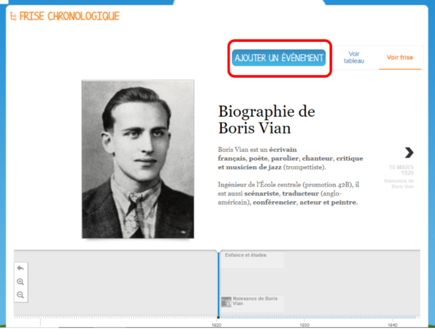The image size is (435, 329).
Task: Select Naissance de Boris Vian timeline event
Action: click(252, 303)
